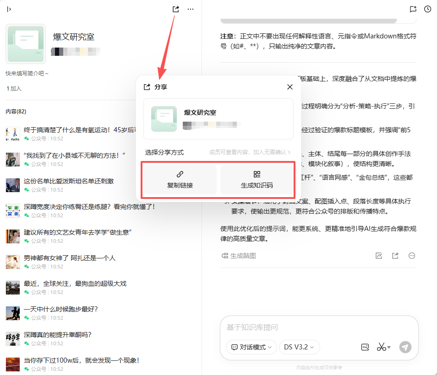Expand the 成员可查看内容 permission setting
Image resolution: width=437 pixels, height=375 pixels.
point(250,152)
